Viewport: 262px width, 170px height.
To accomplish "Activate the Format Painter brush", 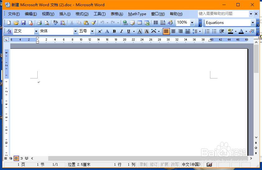I will 93,23.
